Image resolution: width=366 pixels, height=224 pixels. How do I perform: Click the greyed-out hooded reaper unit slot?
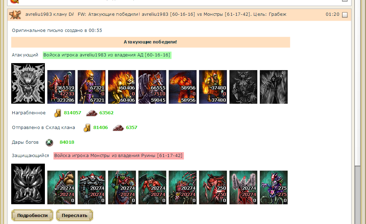[x=273, y=87]
